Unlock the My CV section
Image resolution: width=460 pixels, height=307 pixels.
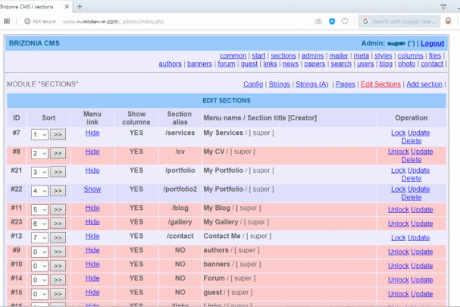tap(398, 152)
